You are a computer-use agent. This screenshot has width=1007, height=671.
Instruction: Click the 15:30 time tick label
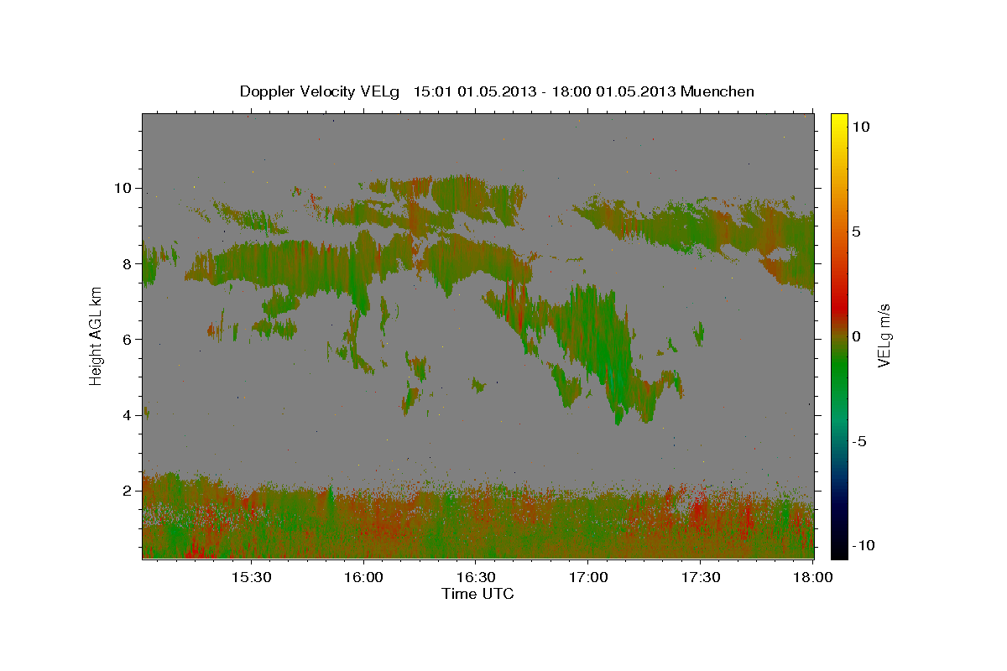pyautogui.click(x=250, y=577)
